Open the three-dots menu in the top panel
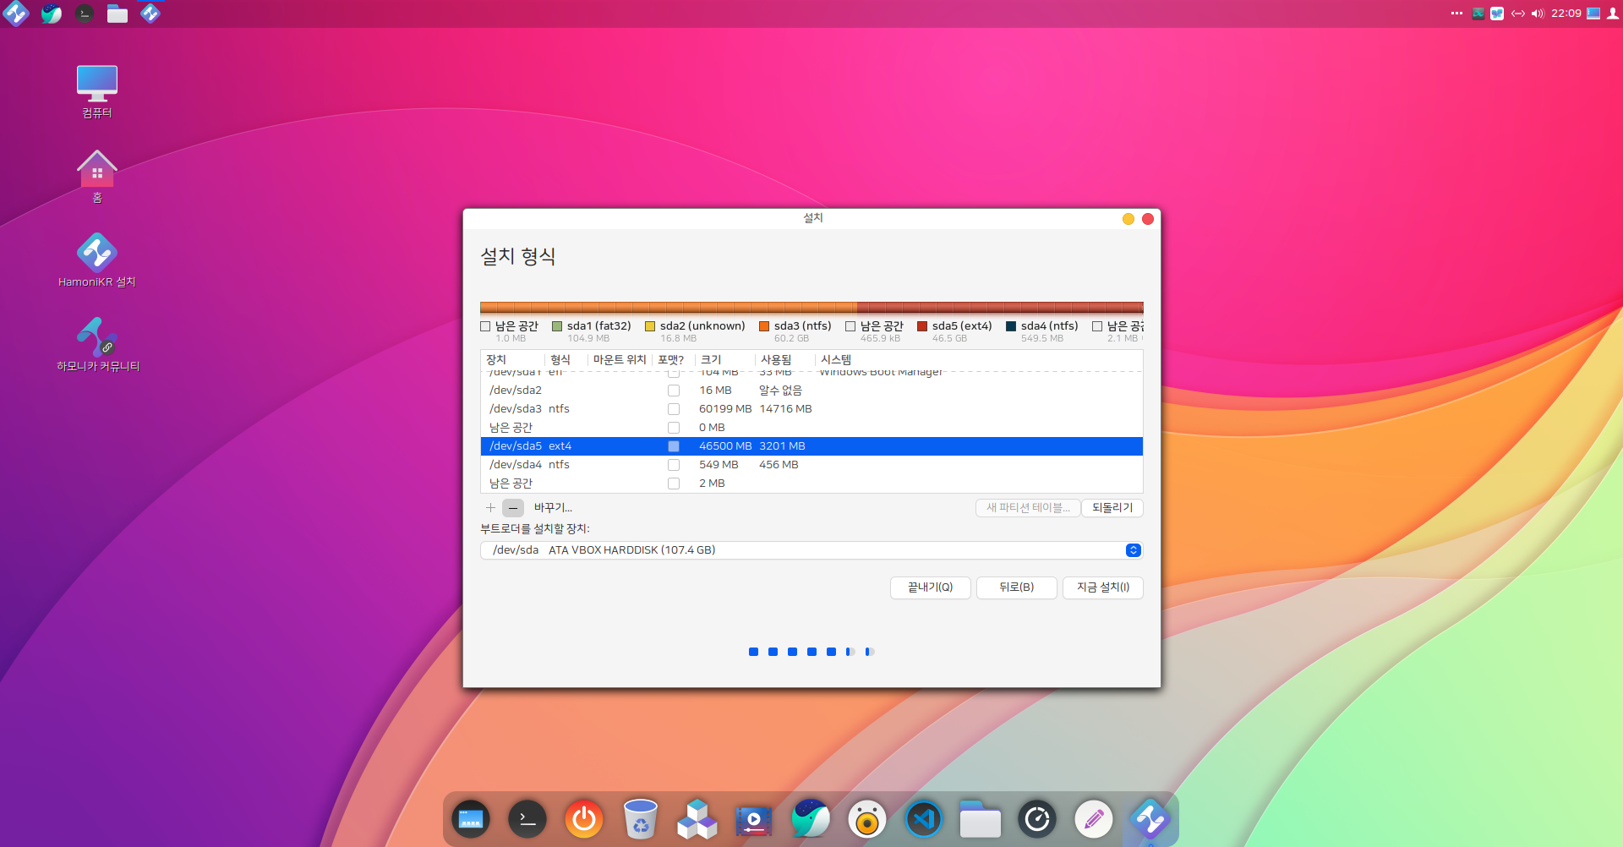This screenshot has width=1623, height=847. point(1456,14)
